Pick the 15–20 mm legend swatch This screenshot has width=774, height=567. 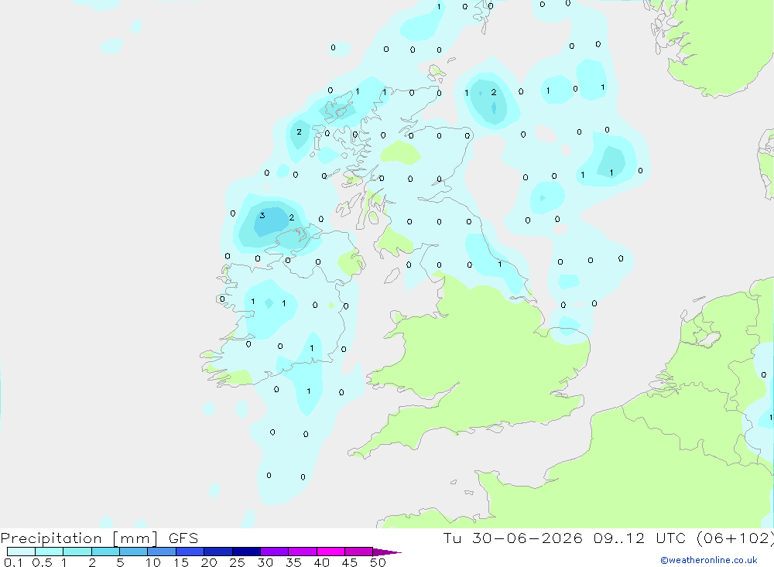[190, 552]
